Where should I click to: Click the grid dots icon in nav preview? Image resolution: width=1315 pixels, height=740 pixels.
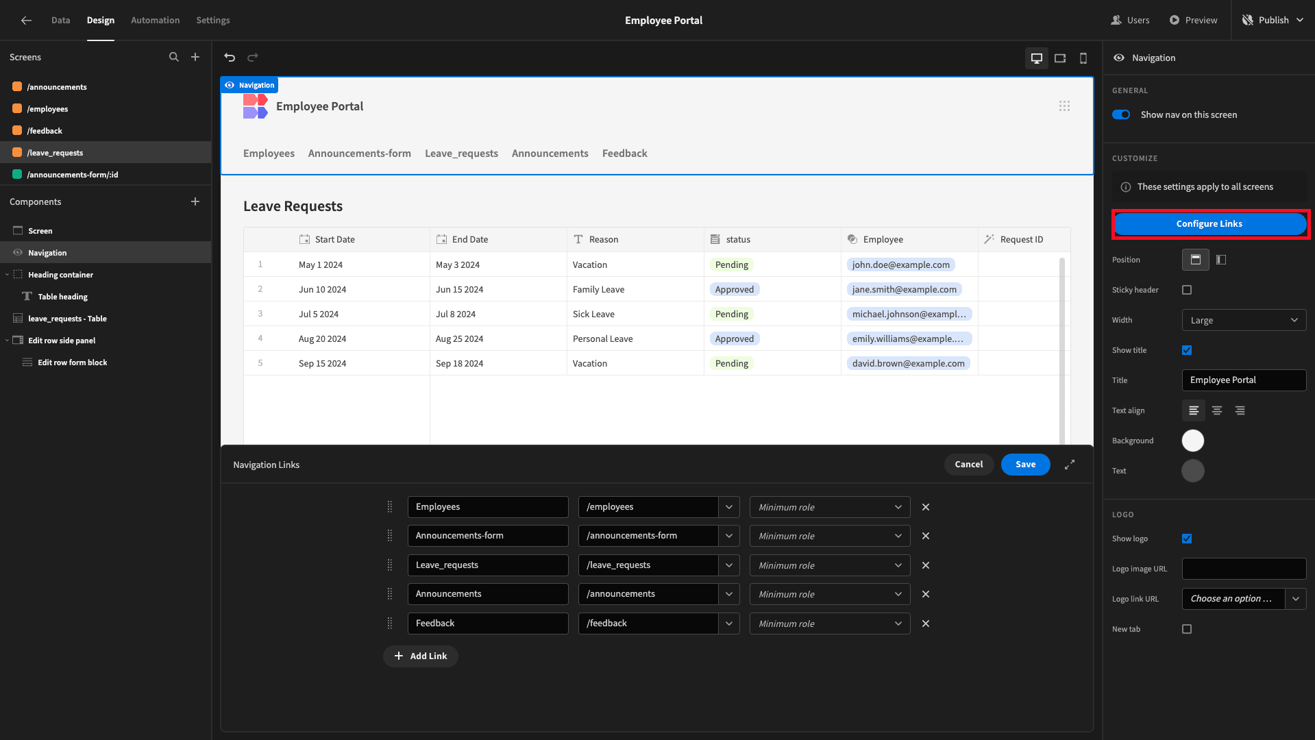1064,106
